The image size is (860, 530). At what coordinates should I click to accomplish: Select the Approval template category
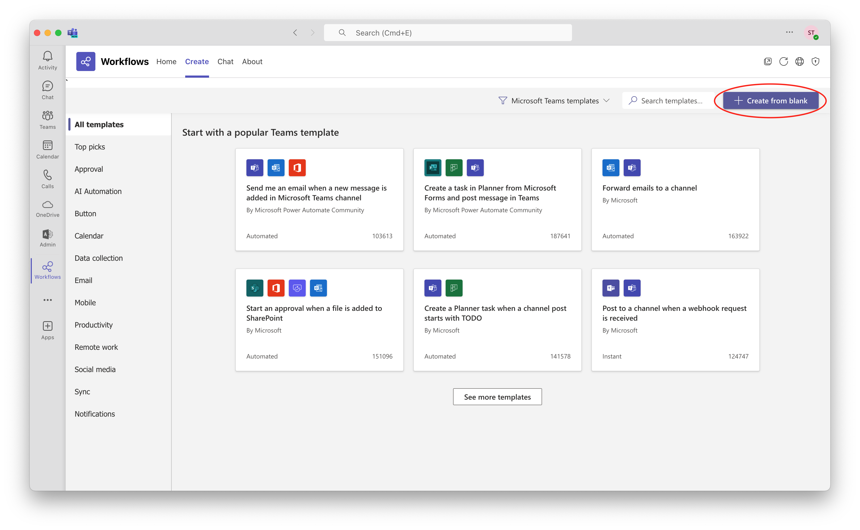coord(89,169)
